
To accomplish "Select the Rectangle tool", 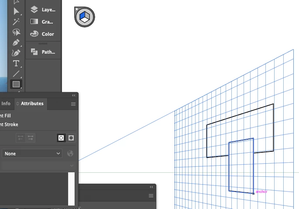I will pos(16,84).
